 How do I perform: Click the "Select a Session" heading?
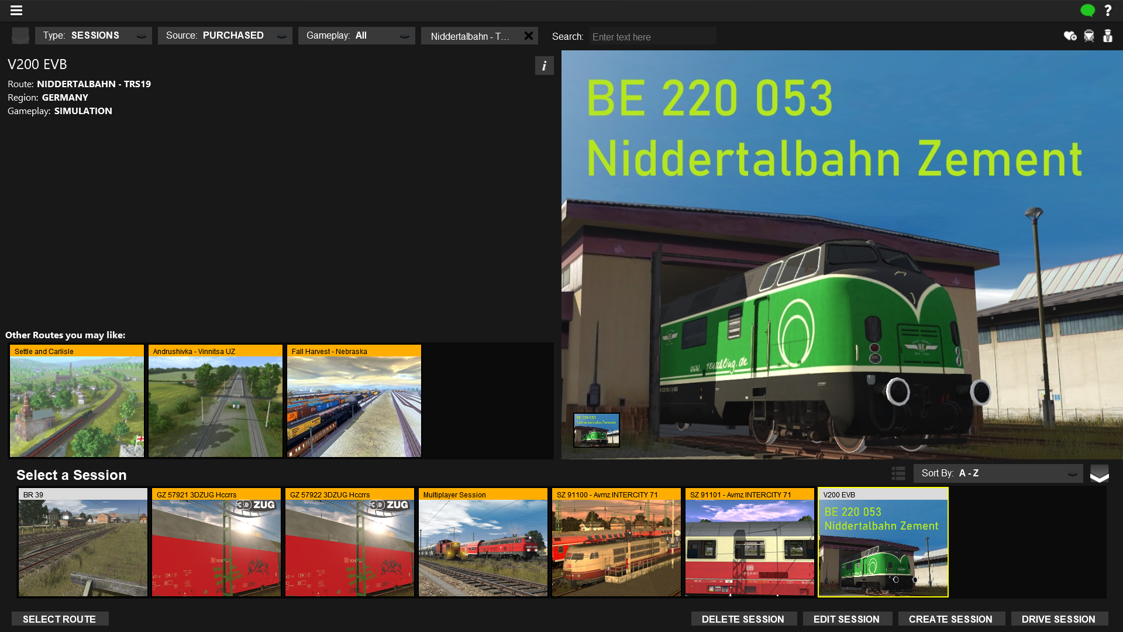[71, 475]
